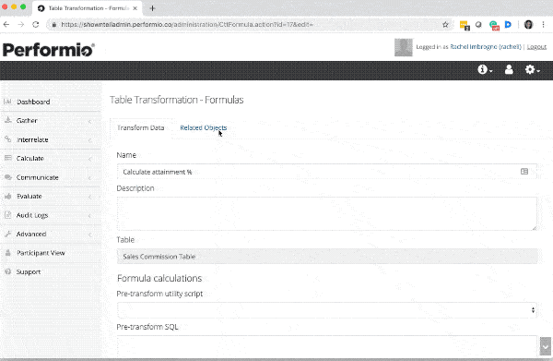This screenshot has width=553, height=361.
Task: Click the user profile icon in the top bar
Action: 509,69
